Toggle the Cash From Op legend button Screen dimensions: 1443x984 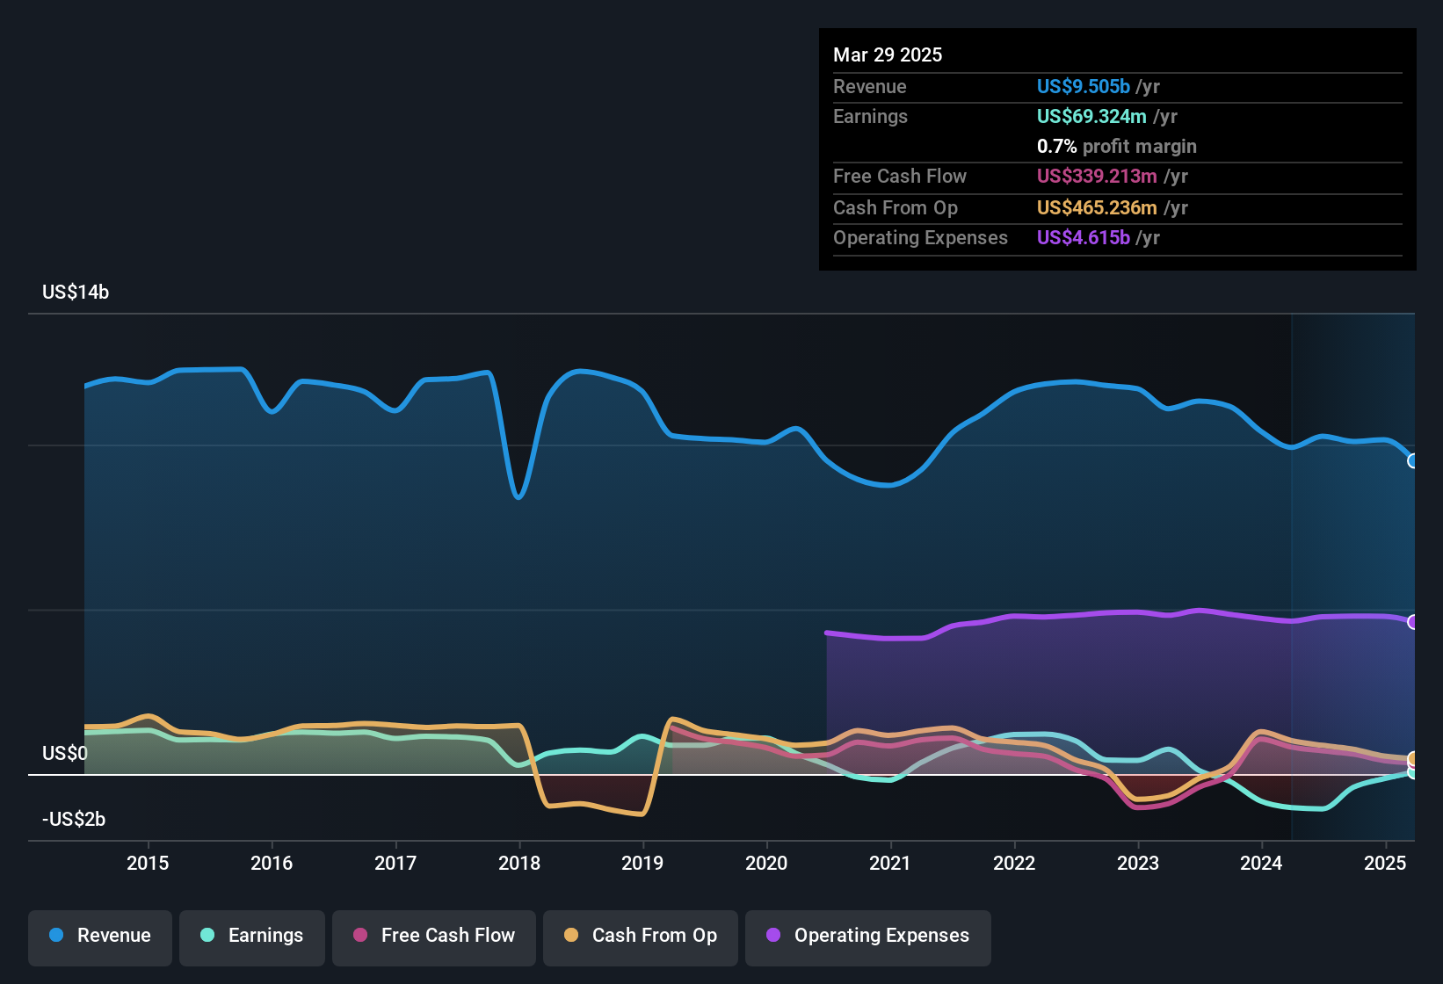[641, 937]
